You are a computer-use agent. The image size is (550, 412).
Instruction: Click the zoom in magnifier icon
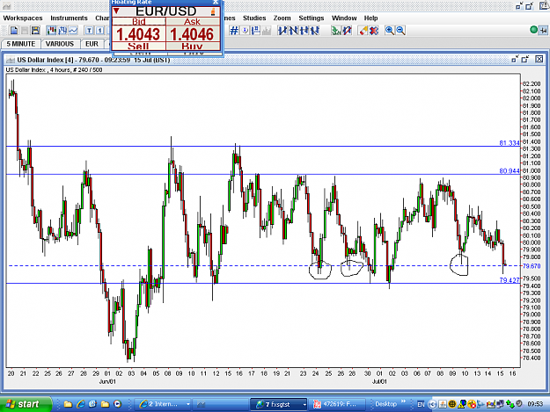pos(389,31)
